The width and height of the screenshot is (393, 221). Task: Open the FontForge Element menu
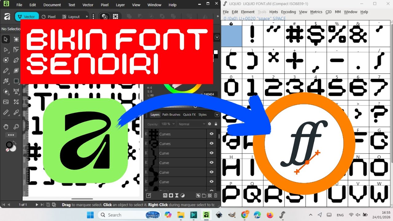pyautogui.click(x=248, y=12)
